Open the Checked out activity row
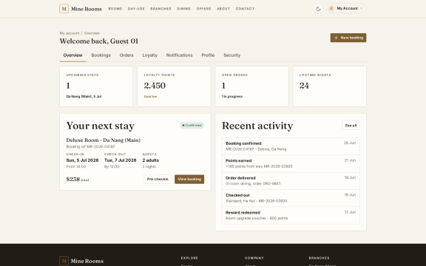 tap(291, 198)
